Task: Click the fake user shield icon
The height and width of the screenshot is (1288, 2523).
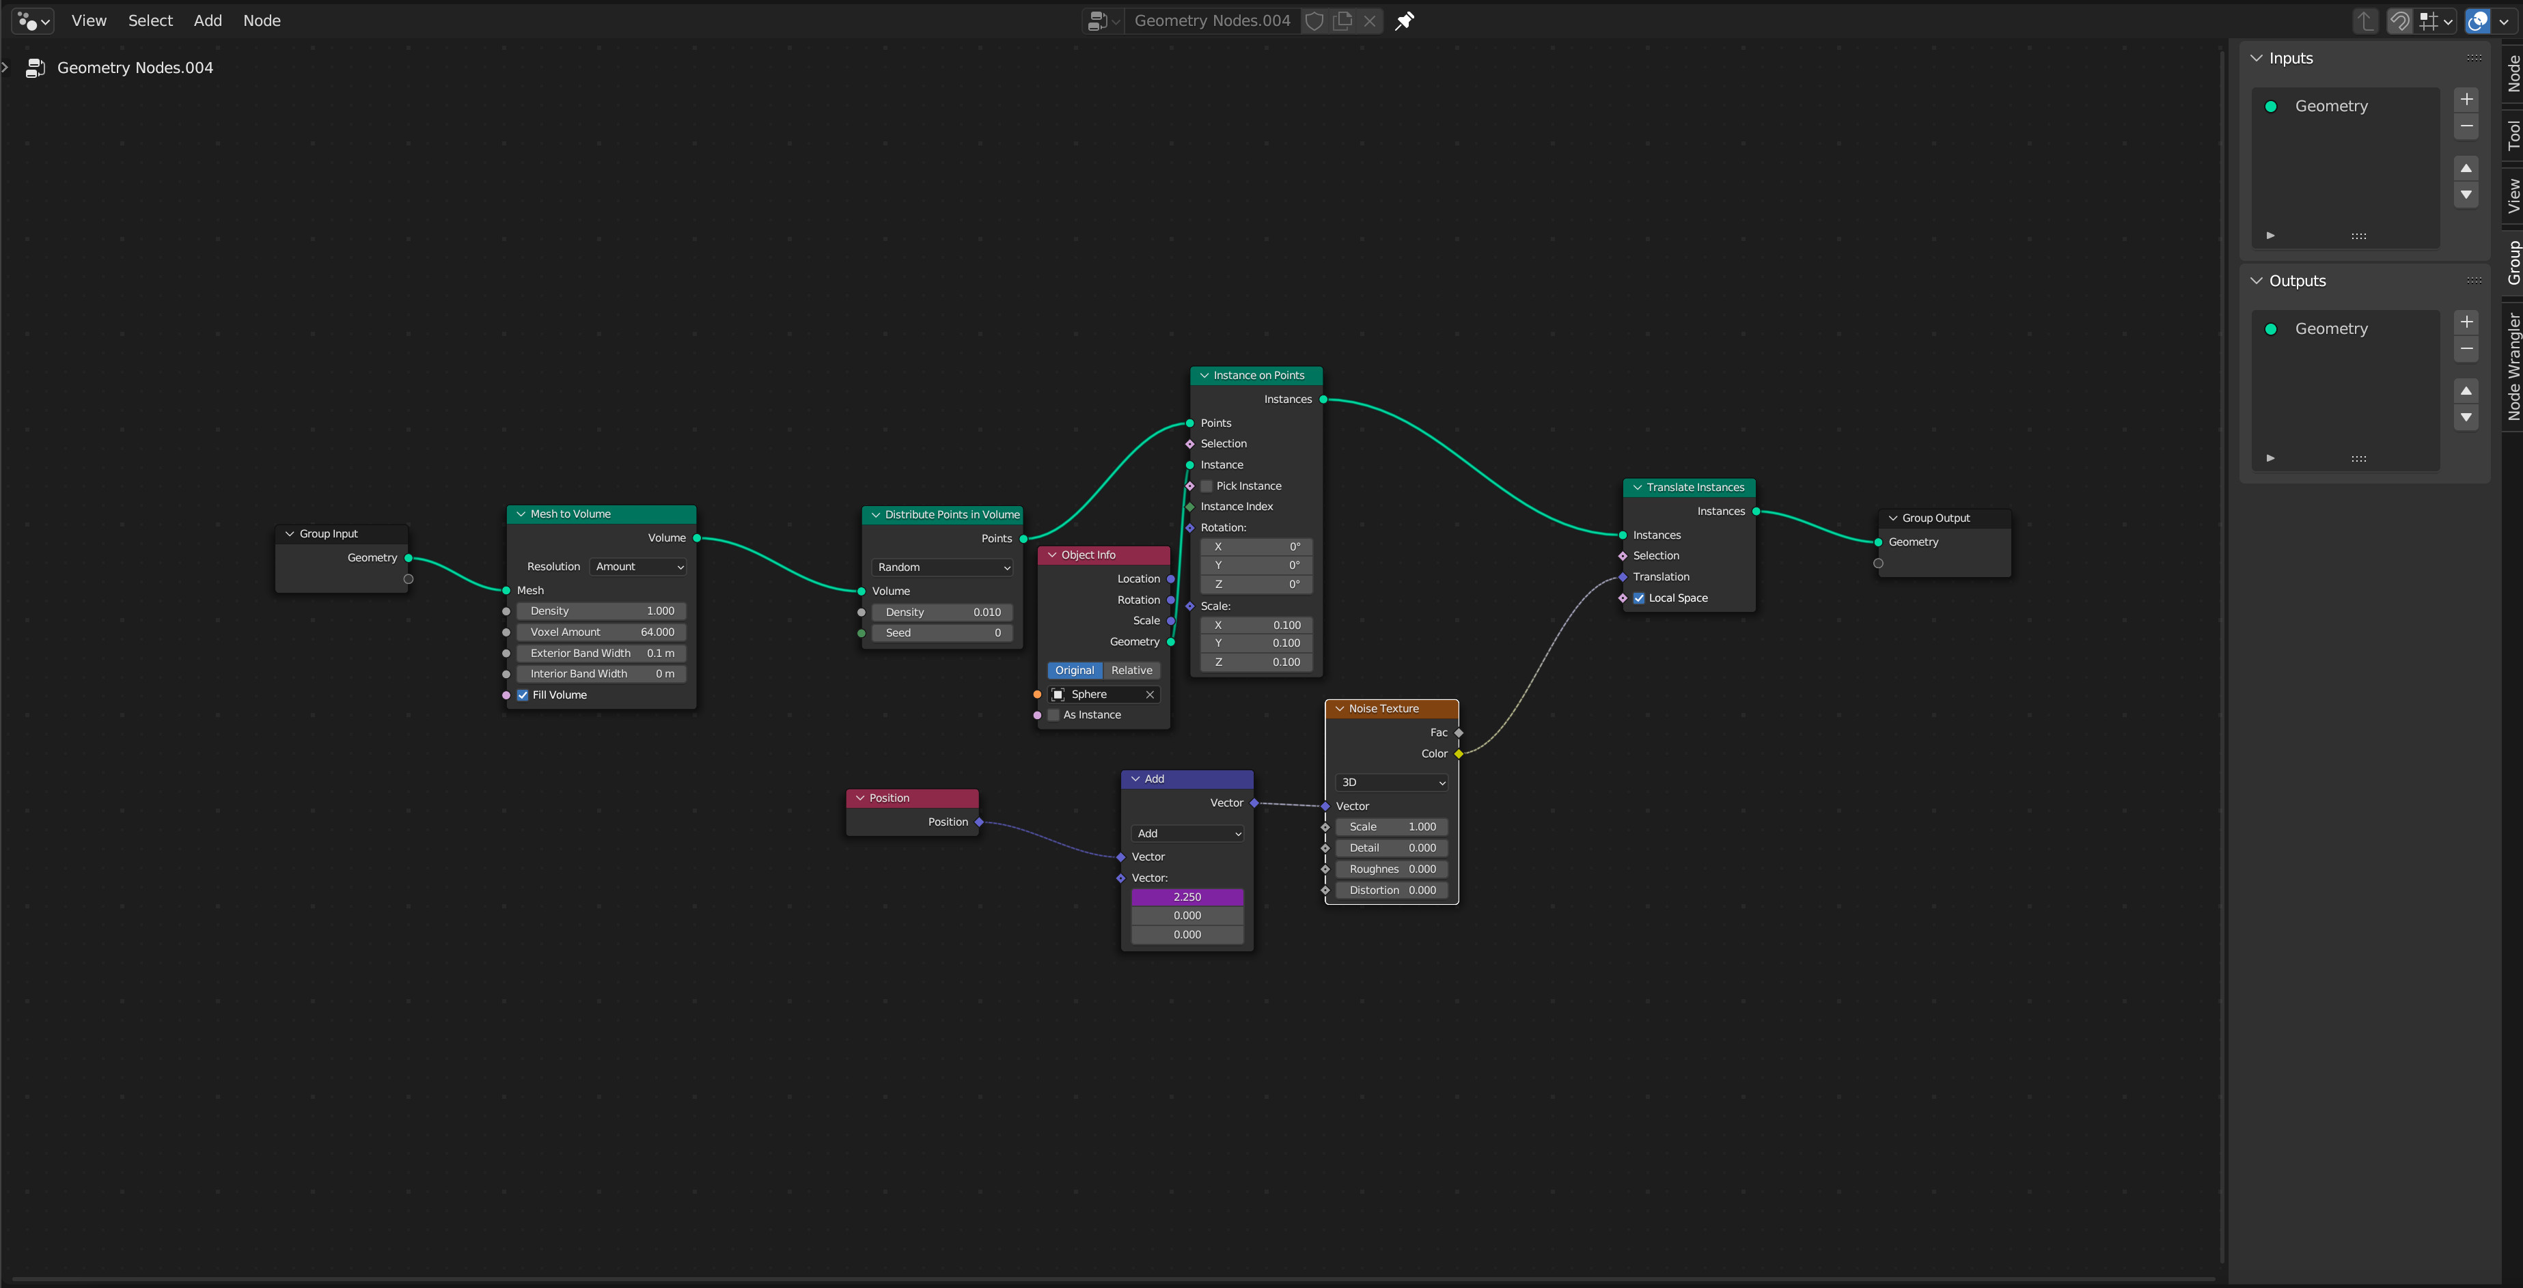Action: coord(1314,20)
